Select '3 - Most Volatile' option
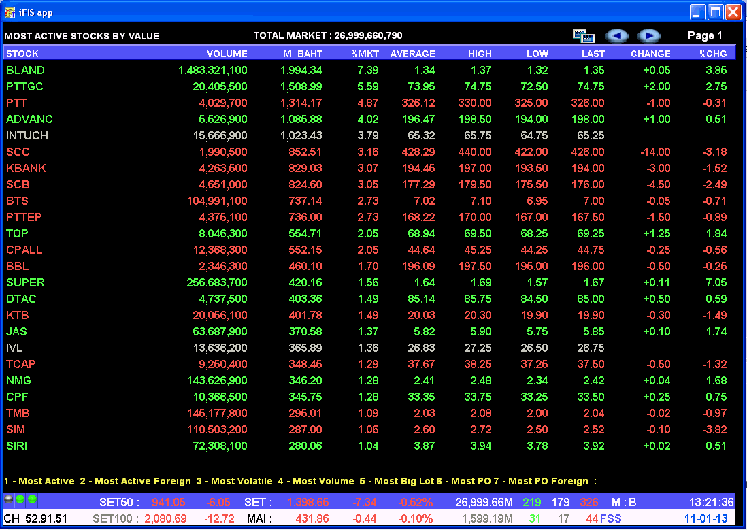 (x=235, y=482)
